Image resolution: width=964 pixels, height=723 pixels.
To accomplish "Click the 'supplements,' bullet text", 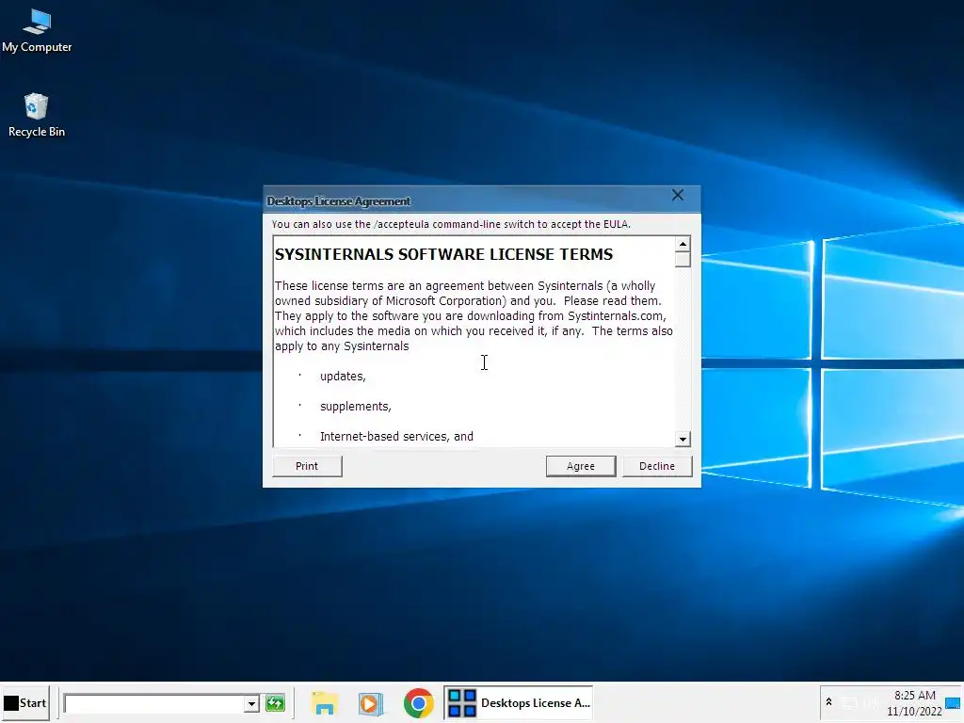I will click(355, 407).
